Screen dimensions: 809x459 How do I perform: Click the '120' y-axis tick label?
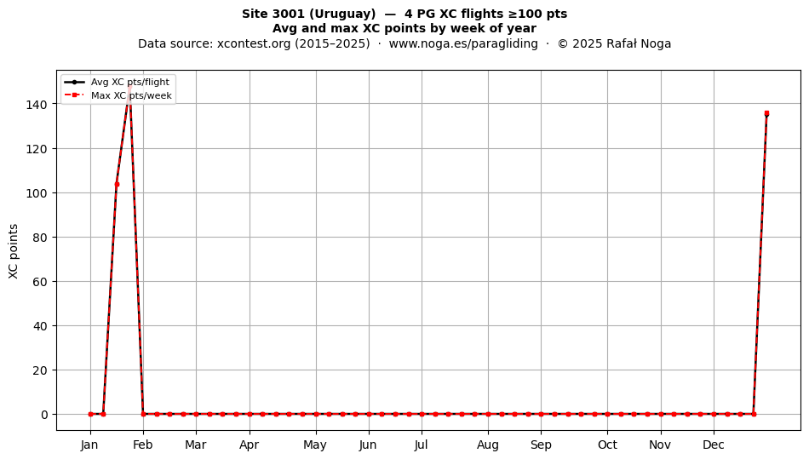click(x=36, y=148)
